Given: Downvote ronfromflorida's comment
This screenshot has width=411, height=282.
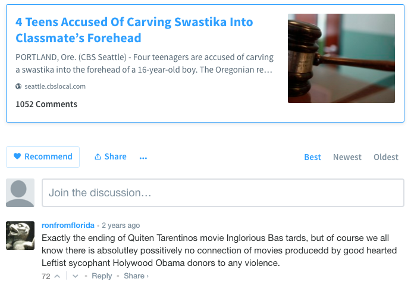Looking at the screenshot, I should [x=76, y=276].
